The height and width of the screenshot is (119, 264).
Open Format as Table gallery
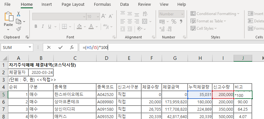tap(208, 21)
